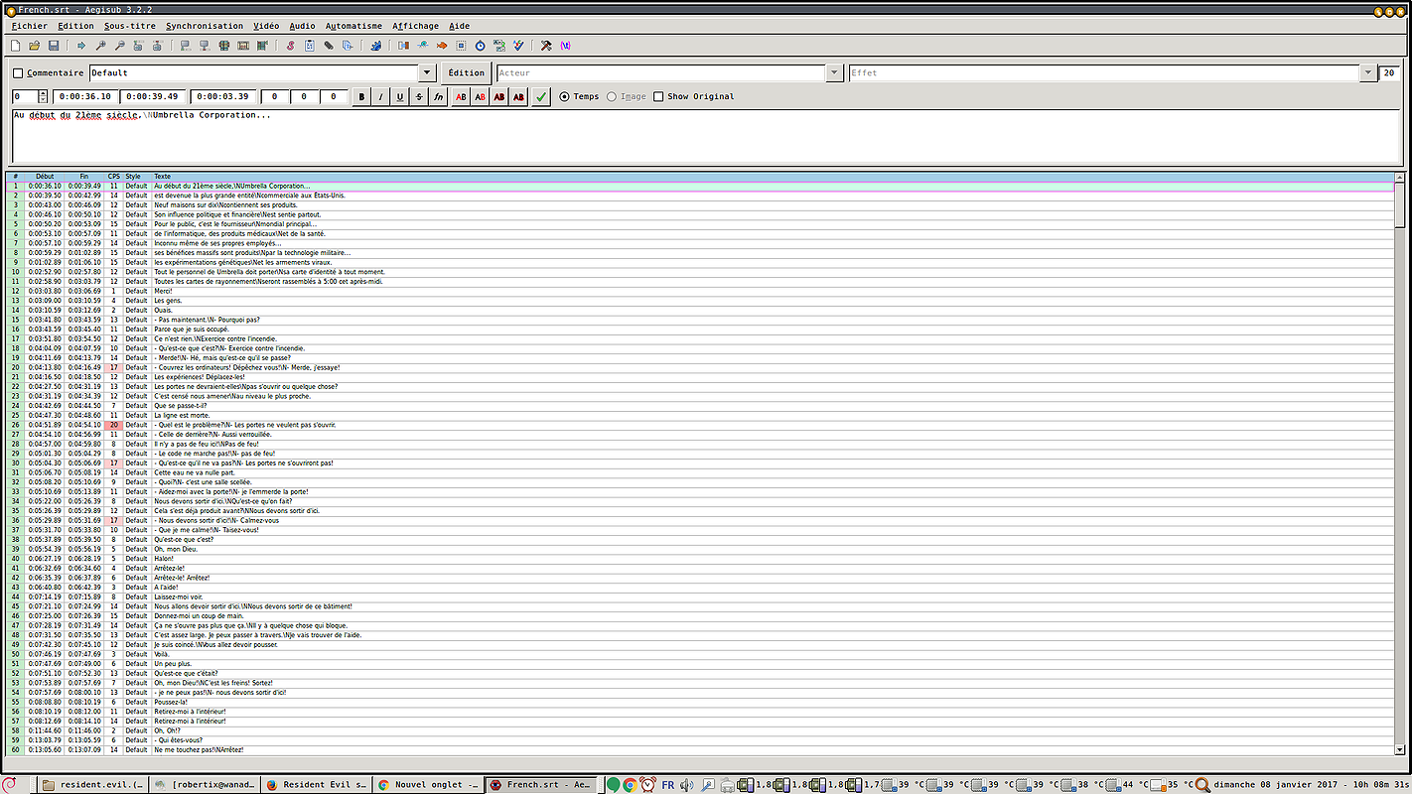Toggle tag hiding mode braces icon
This screenshot has width=1412, height=794.
565,46
